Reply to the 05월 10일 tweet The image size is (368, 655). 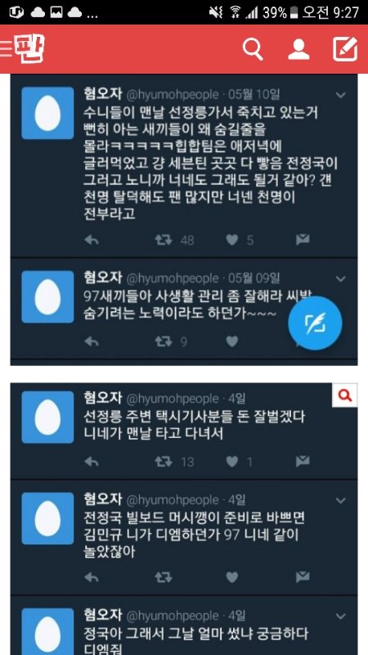point(91,240)
